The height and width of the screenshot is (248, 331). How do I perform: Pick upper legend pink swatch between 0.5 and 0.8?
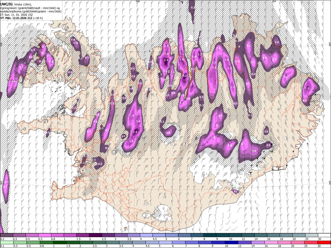(44, 235)
